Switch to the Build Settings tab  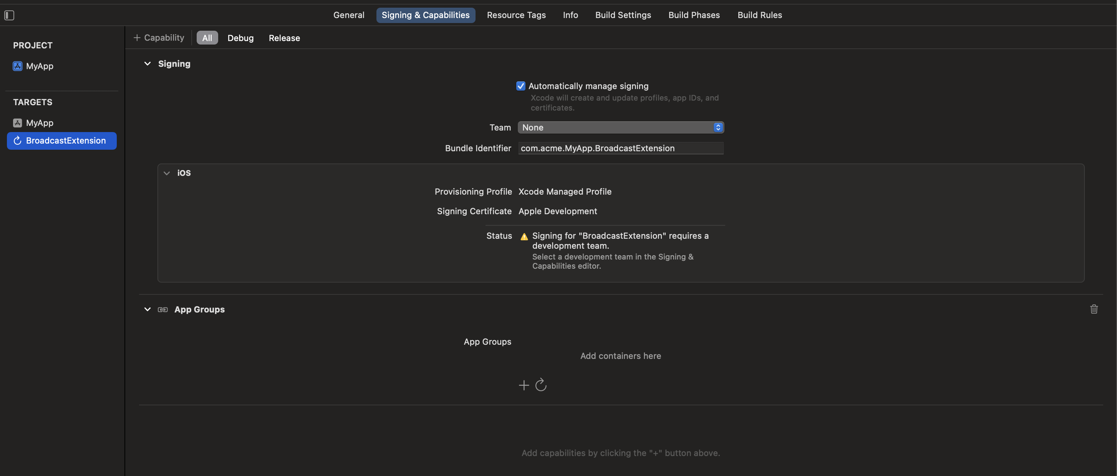(623, 15)
